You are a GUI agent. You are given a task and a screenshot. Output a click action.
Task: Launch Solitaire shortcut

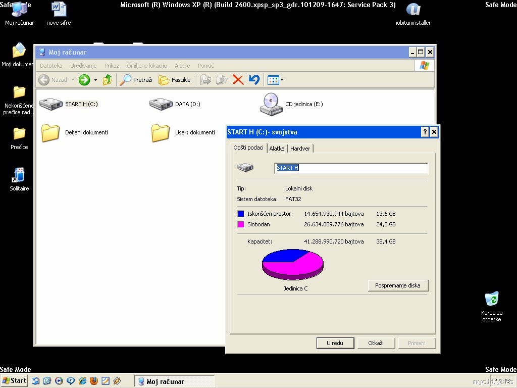[x=19, y=179]
